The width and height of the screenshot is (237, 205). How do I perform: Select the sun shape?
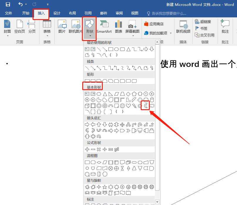pyautogui.click(x=140, y=106)
